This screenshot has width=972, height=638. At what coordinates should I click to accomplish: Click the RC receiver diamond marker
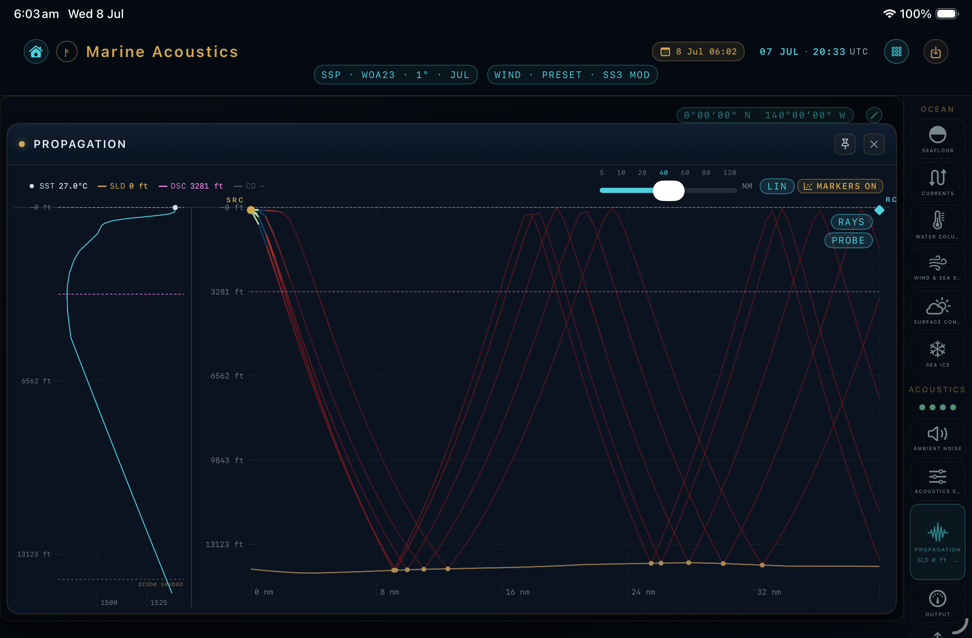[x=879, y=210]
